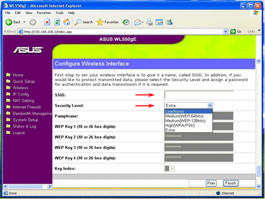The height and width of the screenshot is (199, 265).
Task: Click Logout in sidebar
Action: (x=19, y=133)
